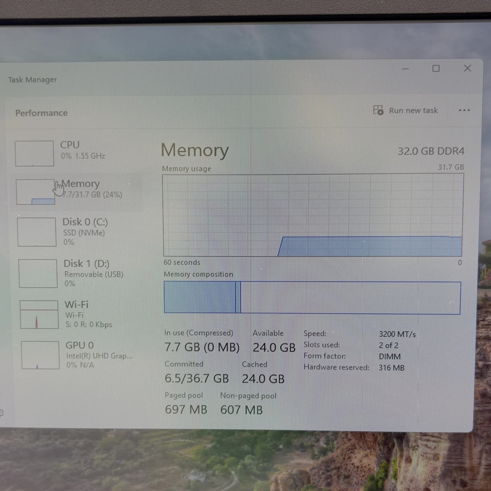Viewport: 491px width, 491px height.
Task: Select the Memory usage graph thumbnail
Action: tap(36, 192)
